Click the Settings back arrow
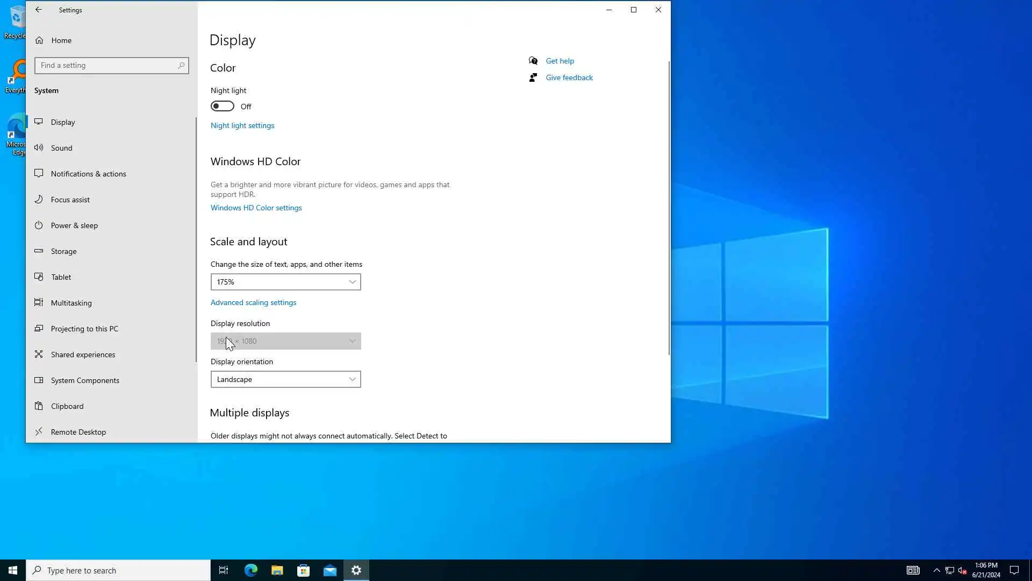 (x=39, y=10)
